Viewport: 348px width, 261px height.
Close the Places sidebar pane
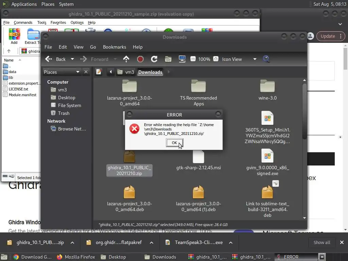[86, 72]
